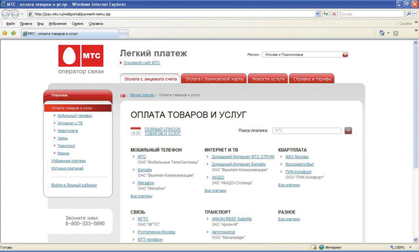This screenshot has height=252, width=419.
Task: Open the Home button dropdown arrow
Action: [x=388, y=33]
